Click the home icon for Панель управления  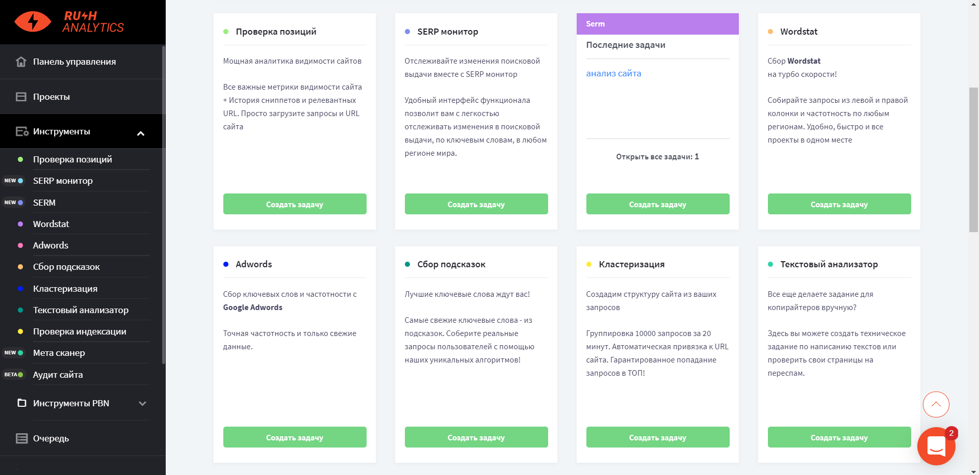(21, 62)
